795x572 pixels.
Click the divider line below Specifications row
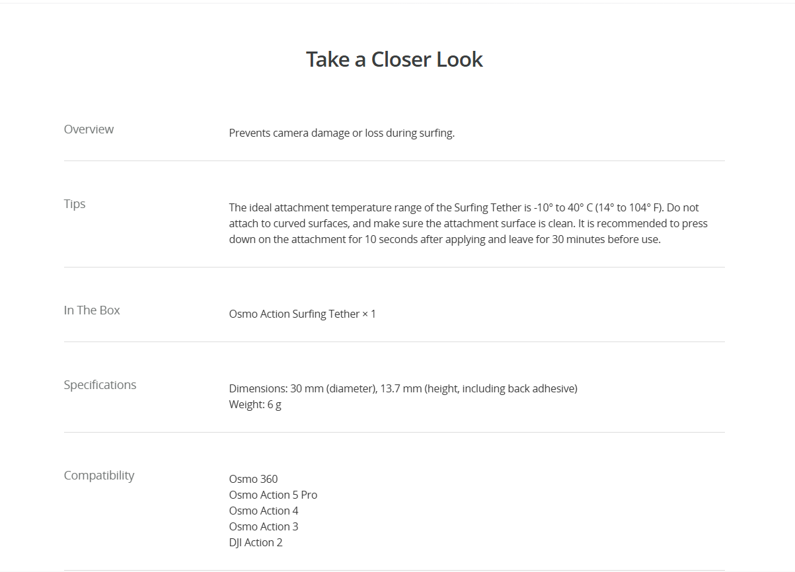(394, 432)
